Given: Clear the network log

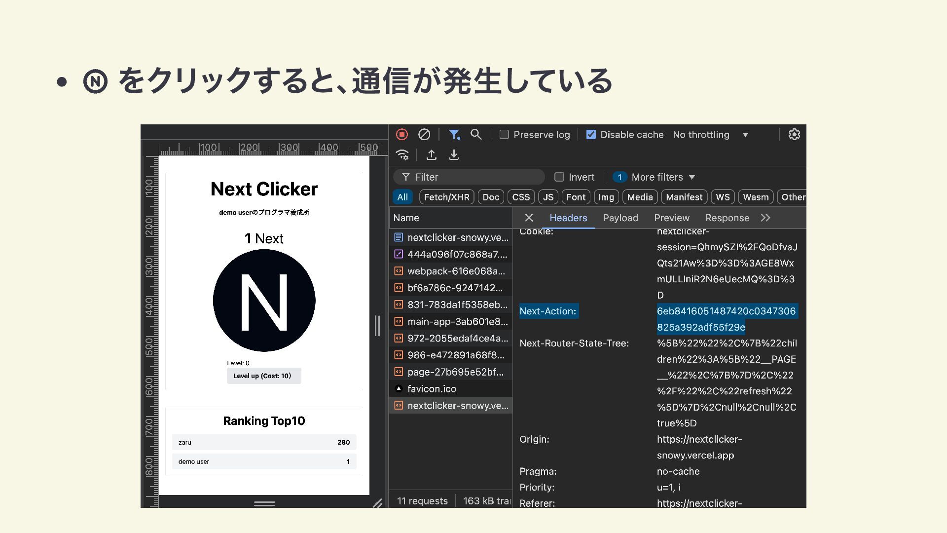Looking at the screenshot, I should click(424, 134).
